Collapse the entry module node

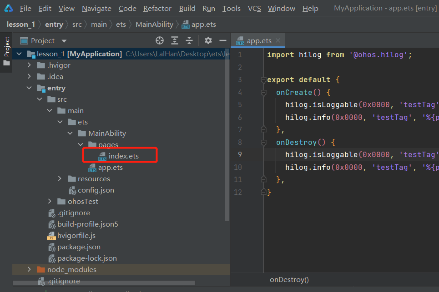point(29,88)
